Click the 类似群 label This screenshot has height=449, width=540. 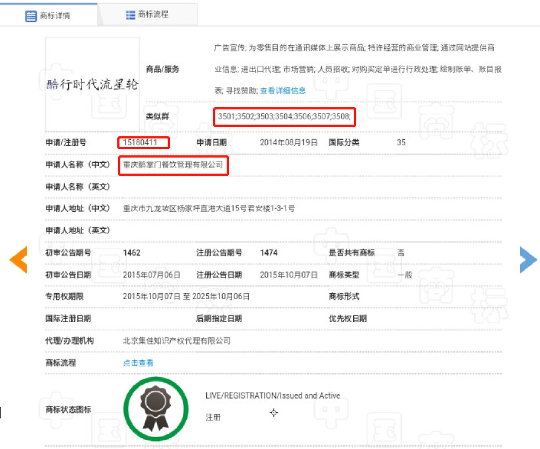(157, 116)
